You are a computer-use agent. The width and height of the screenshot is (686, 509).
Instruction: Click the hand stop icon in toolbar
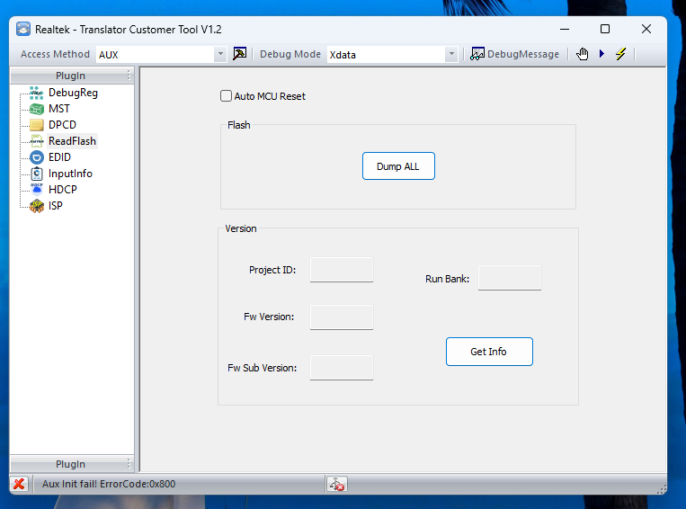[583, 54]
